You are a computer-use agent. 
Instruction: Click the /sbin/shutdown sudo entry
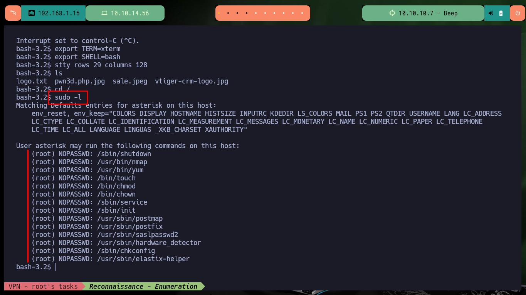(91, 154)
